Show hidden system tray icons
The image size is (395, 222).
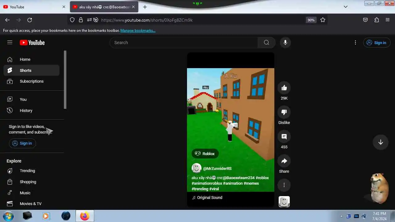click(341, 216)
